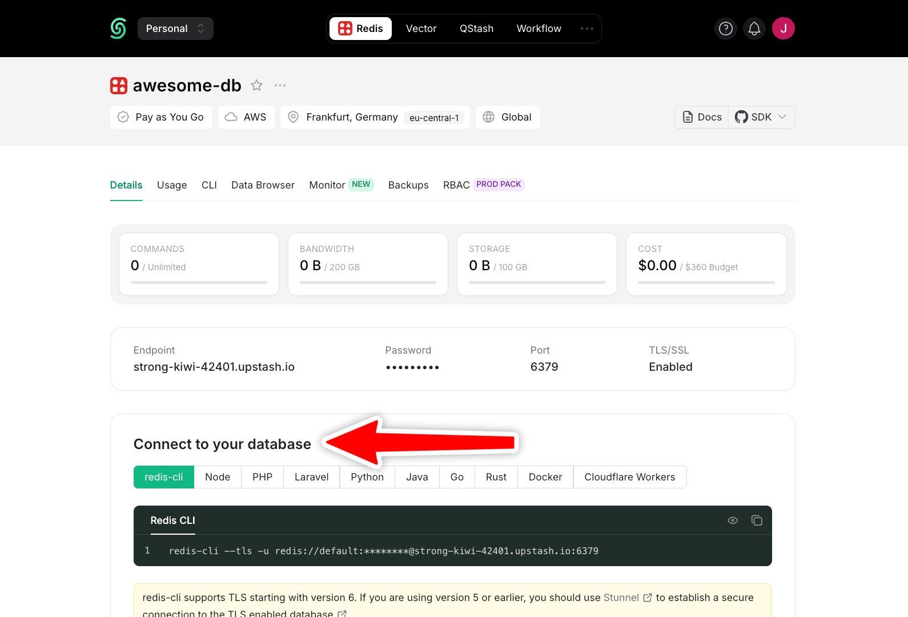The width and height of the screenshot is (908, 617).
Task: Click the endpoint strong-kiwi-42401.upstash.io
Action: click(x=214, y=367)
